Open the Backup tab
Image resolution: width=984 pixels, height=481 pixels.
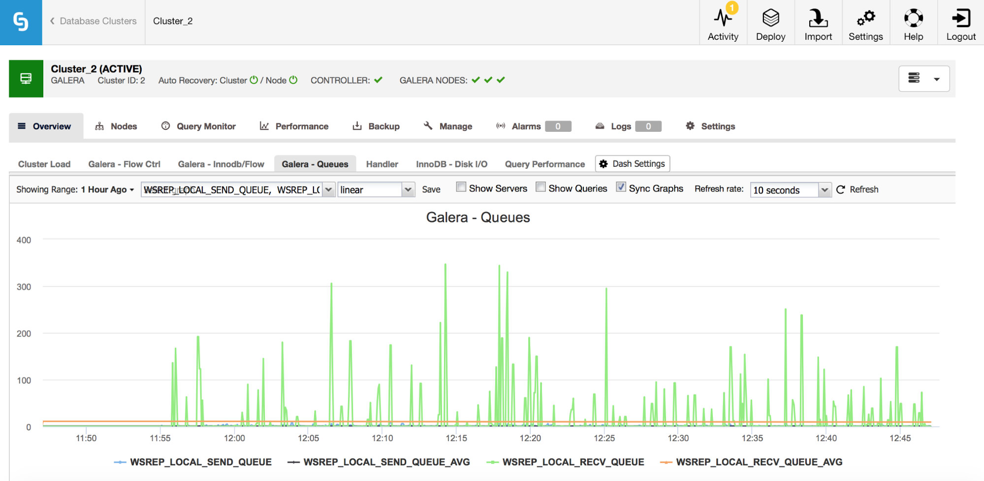[x=376, y=126]
